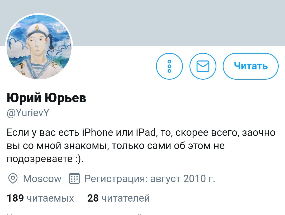Image resolution: width=285 pixels, height=215 pixels.
Task: Click the location pin icon
Action: click(x=13, y=178)
